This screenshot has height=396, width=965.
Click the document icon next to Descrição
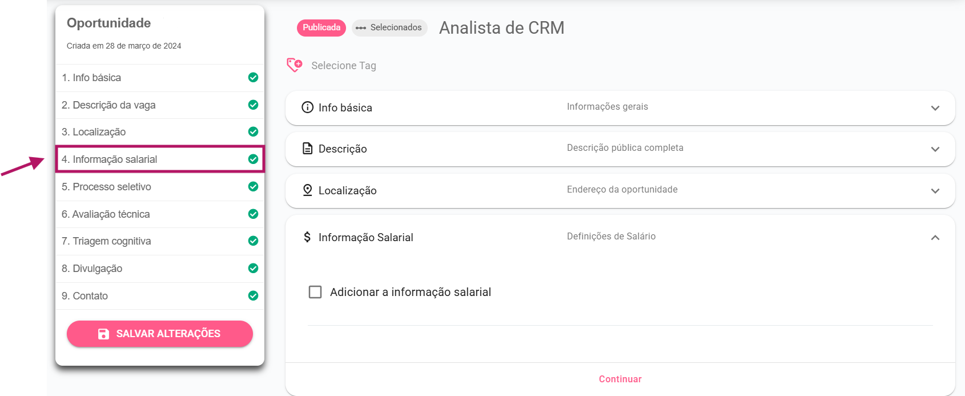click(x=308, y=149)
